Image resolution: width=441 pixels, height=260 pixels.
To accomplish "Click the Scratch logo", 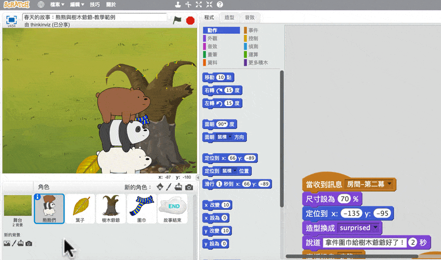I will (x=16, y=5).
